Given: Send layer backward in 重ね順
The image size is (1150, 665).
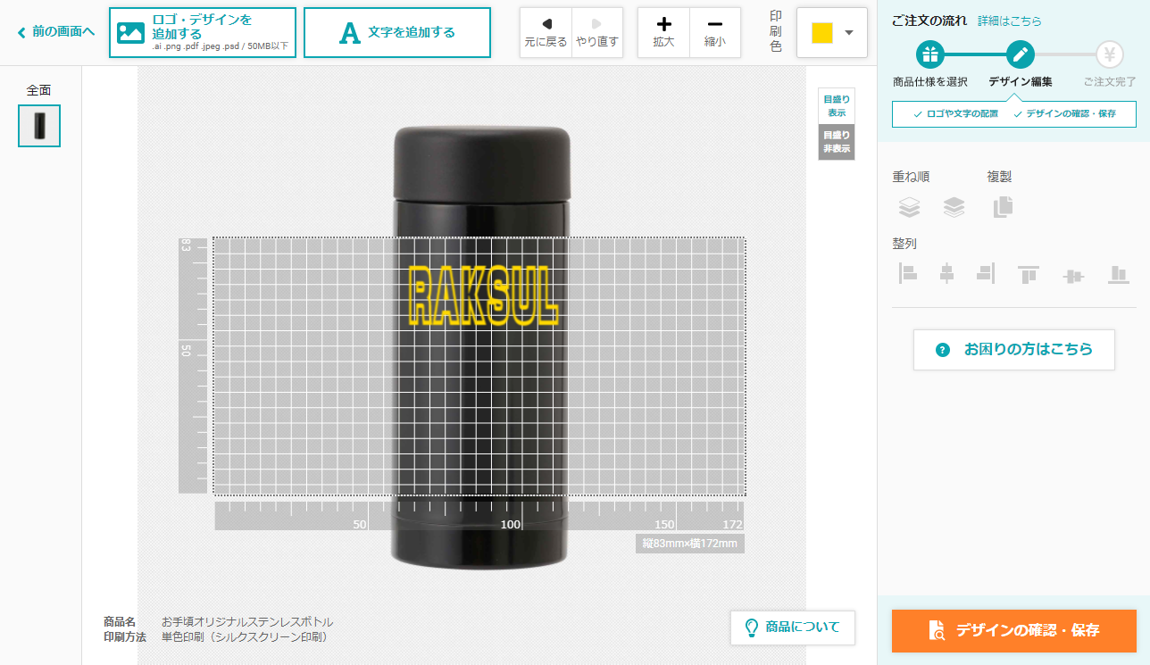Looking at the screenshot, I should [x=954, y=207].
